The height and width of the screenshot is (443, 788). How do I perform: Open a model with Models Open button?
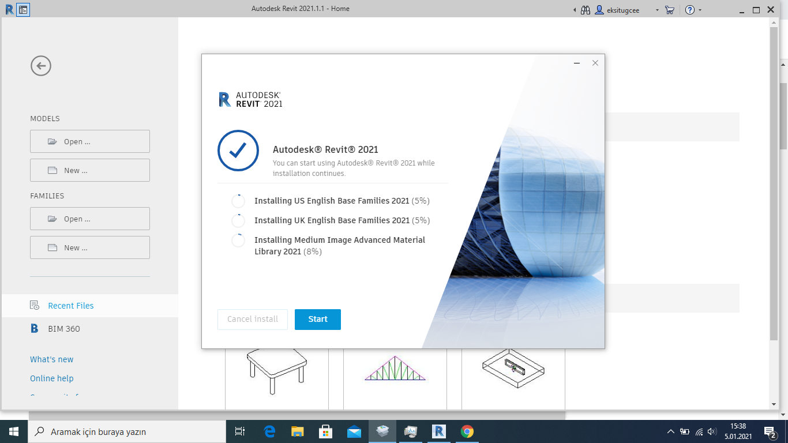pyautogui.click(x=90, y=141)
